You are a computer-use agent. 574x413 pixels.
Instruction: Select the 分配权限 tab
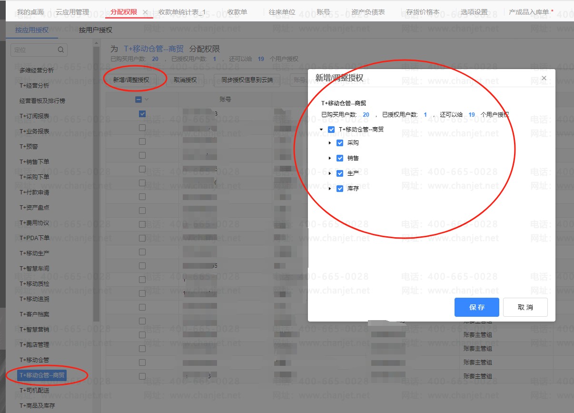[124, 12]
